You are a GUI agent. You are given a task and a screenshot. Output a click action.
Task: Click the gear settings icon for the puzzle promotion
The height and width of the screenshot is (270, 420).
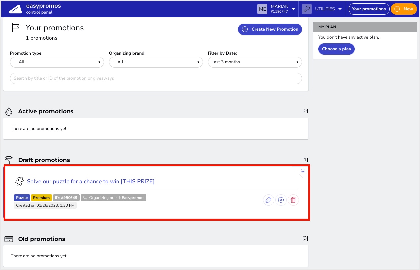click(x=281, y=200)
